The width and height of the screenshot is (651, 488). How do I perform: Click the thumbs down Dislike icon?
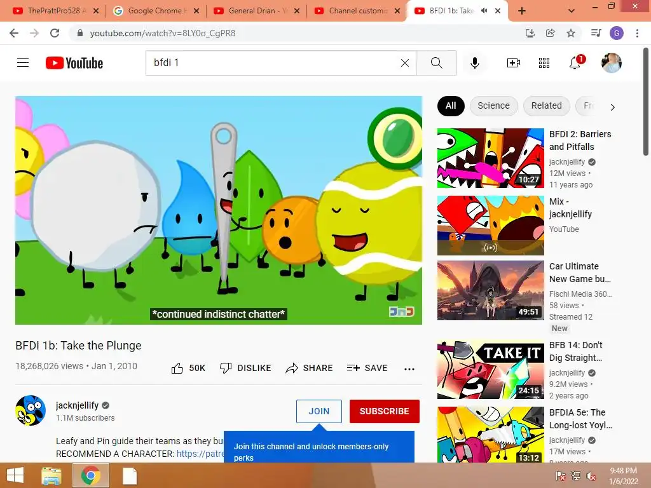pyautogui.click(x=226, y=368)
